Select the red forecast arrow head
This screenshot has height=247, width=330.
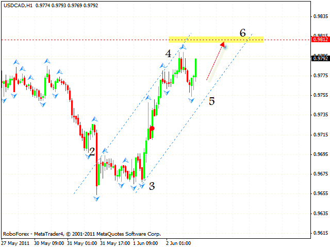(223, 45)
